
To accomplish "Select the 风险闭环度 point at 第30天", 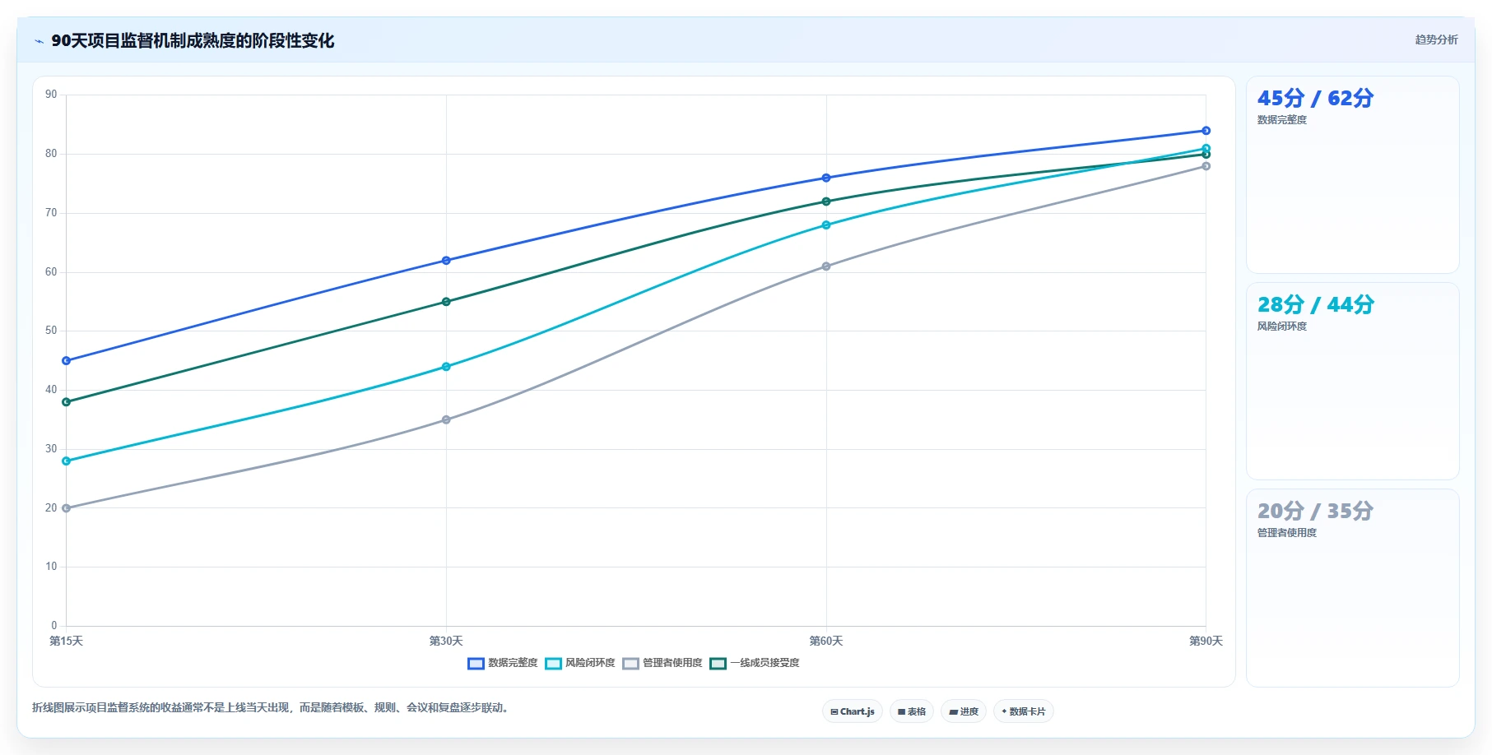I will (x=446, y=367).
